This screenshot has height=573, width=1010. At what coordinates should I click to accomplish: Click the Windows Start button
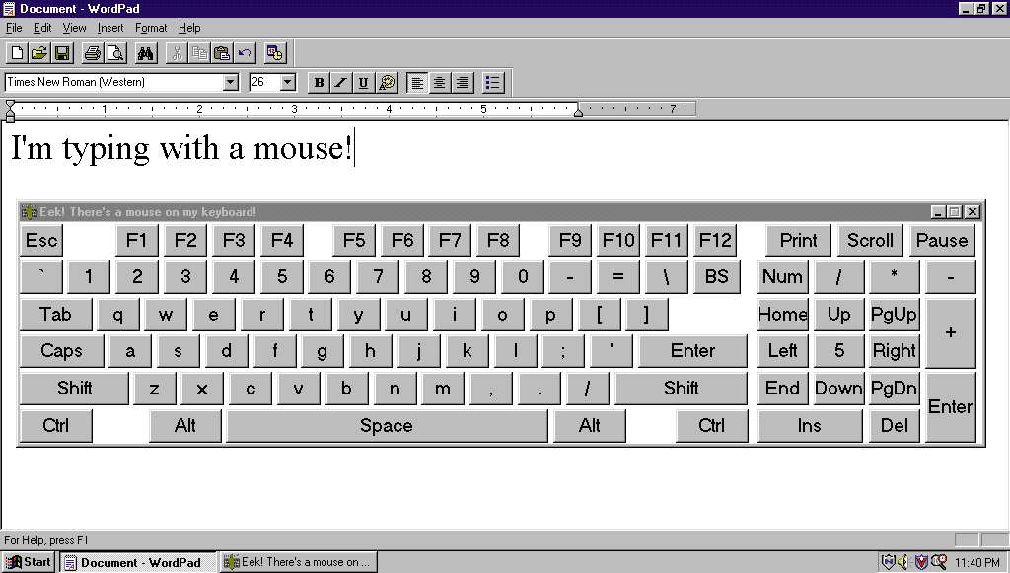pyautogui.click(x=29, y=562)
